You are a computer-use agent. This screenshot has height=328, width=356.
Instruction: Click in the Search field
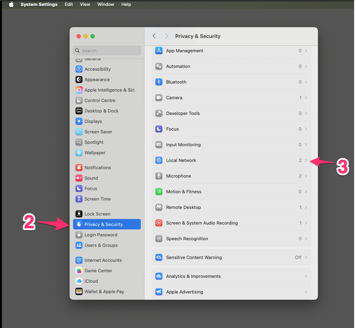[x=107, y=51]
